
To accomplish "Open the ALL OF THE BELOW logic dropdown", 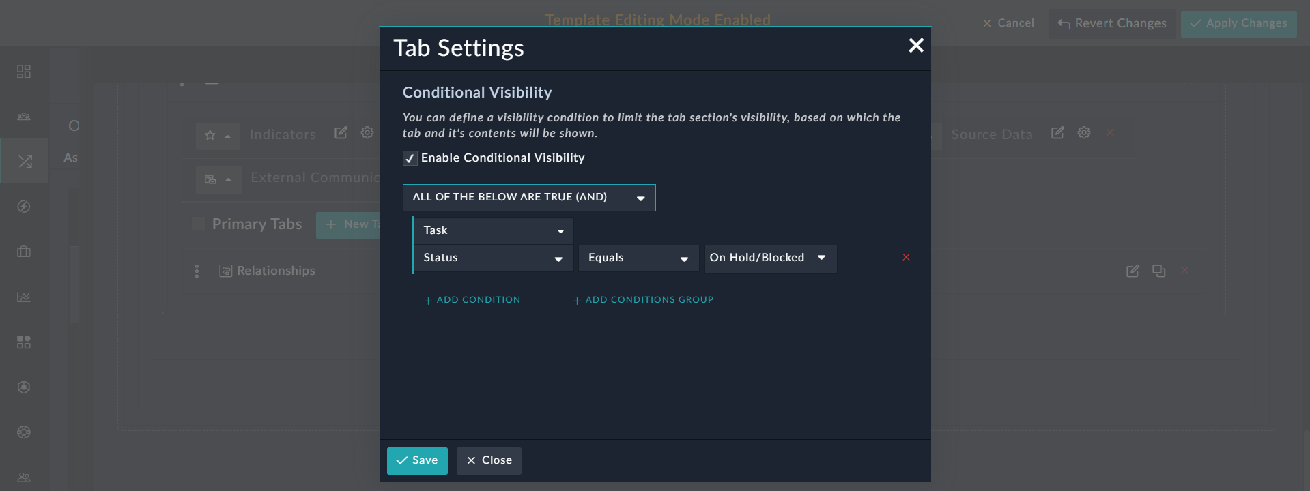I will (528, 198).
